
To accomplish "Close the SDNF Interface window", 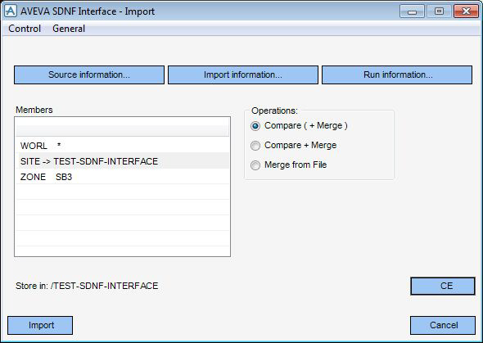I will click(x=466, y=11).
